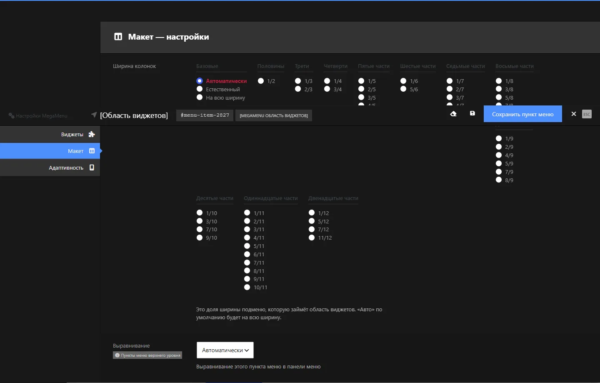Screen dimensions: 600x383
Task: Select Автоматически column width radio
Action: [x=200, y=81]
